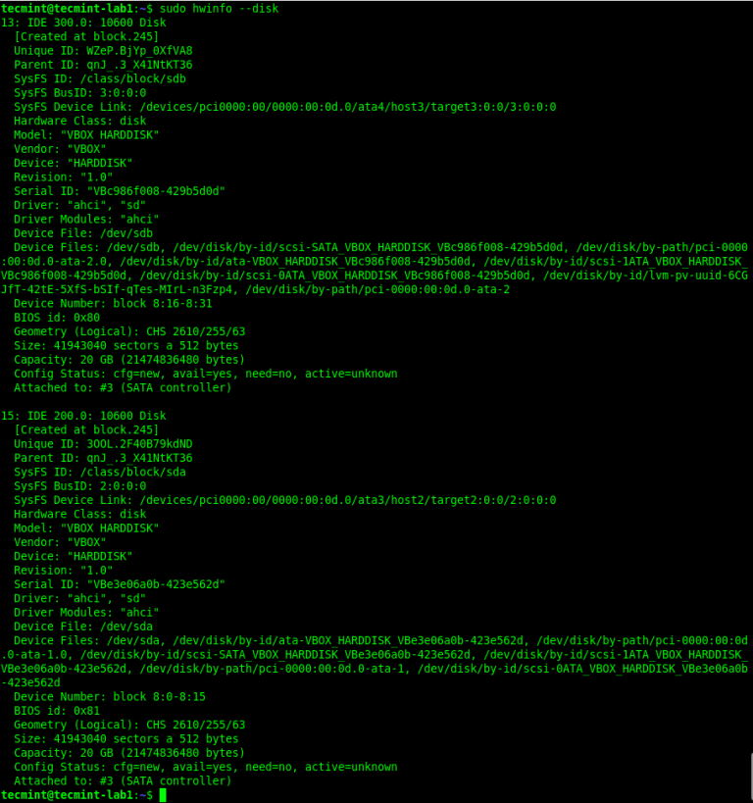
Task: Click the 'Device Number: block 8:16-8:31' line
Action: point(113,304)
